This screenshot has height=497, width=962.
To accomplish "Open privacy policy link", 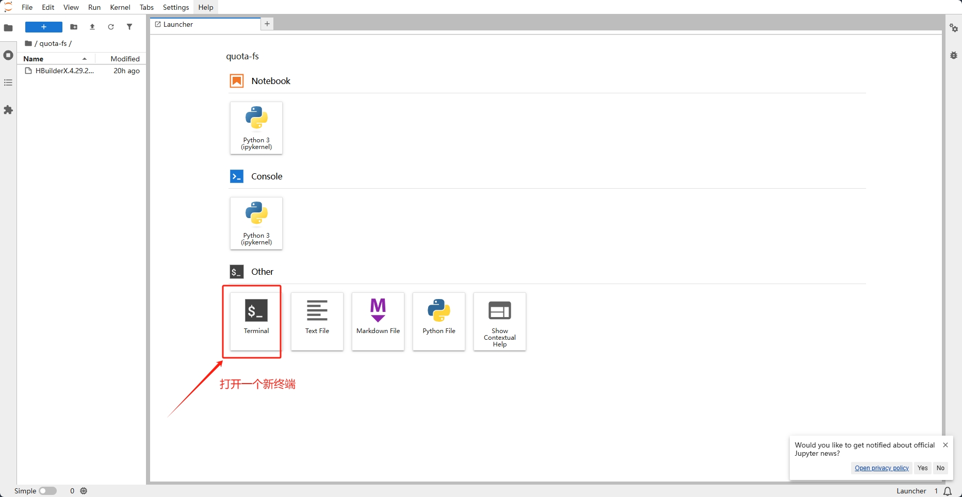I will click(882, 468).
